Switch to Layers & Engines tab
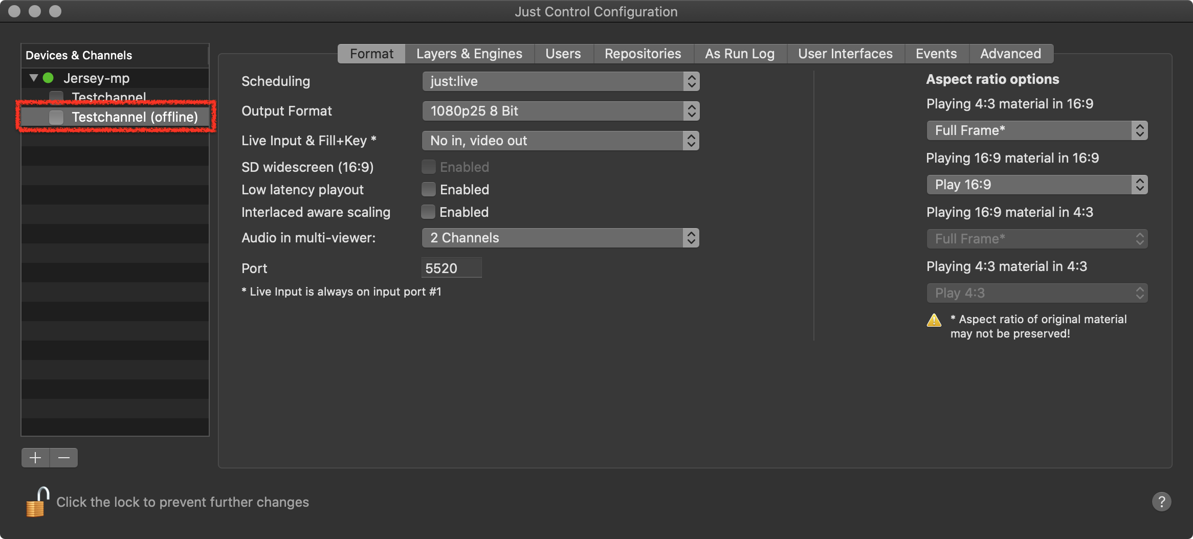Image resolution: width=1193 pixels, height=539 pixels. point(469,54)
